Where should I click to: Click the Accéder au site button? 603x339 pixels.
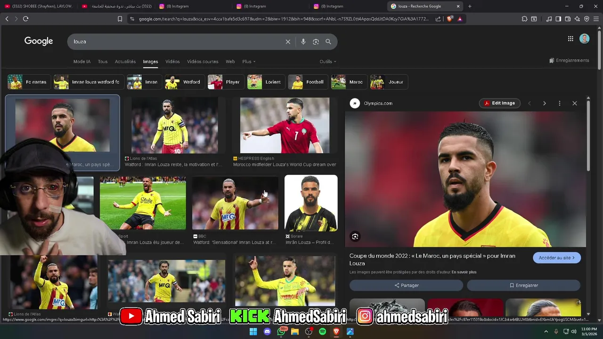(x=557, y=258)
